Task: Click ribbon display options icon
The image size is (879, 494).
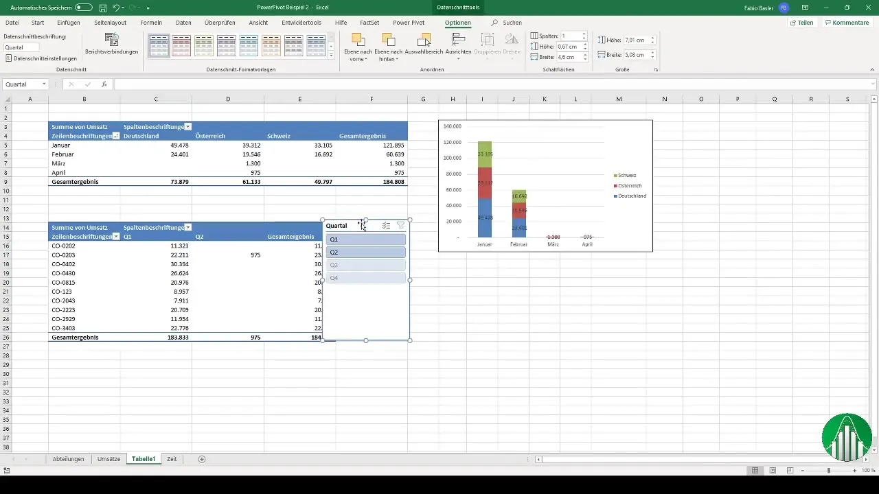Action: pos(806,8)
